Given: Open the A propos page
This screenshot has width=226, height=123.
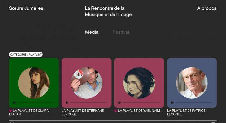Looking at the screenshot, I should coord(207,8).
